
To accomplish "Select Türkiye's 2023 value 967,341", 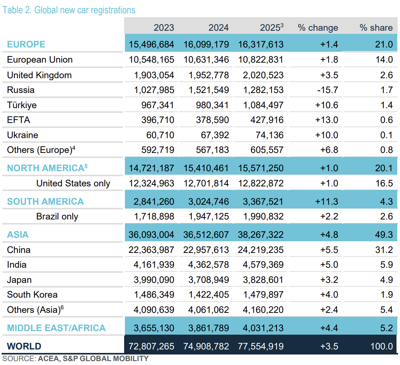I will click(158, 105).
